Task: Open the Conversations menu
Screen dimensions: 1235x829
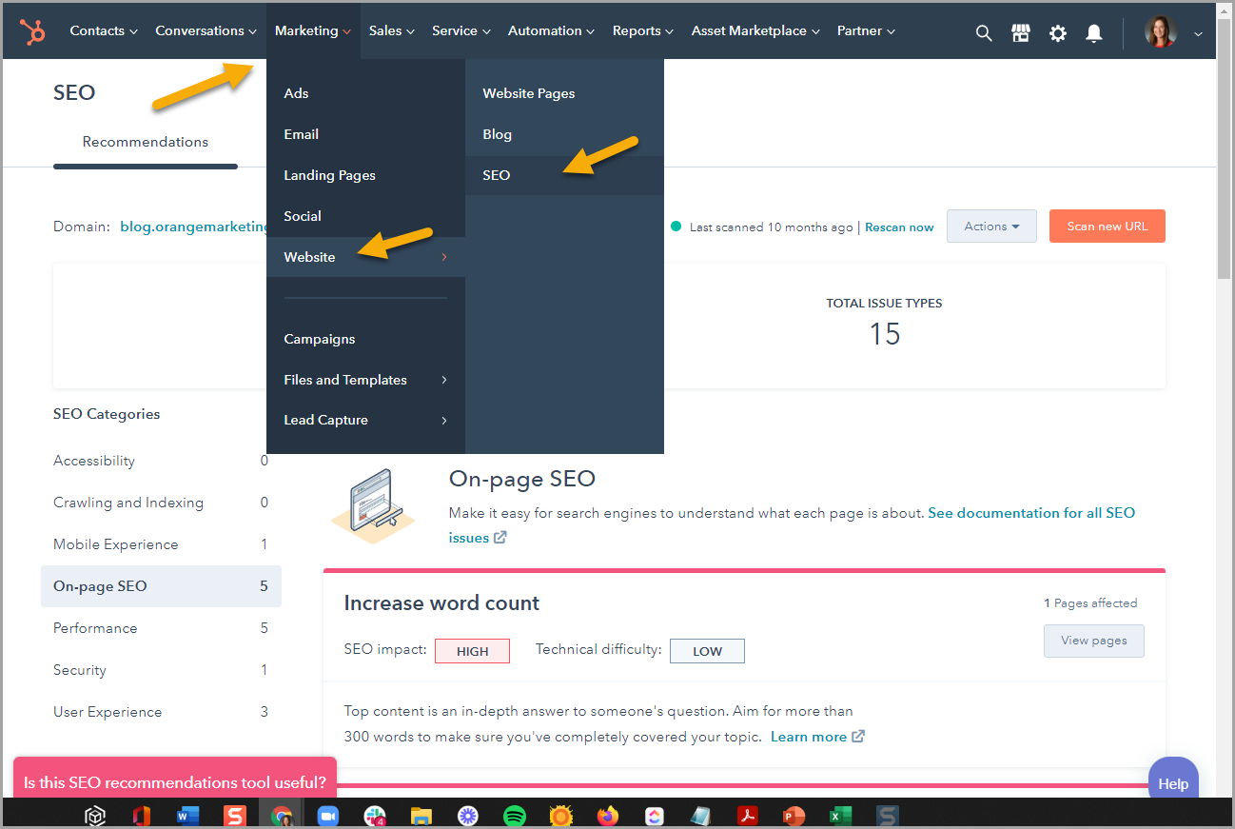Action: pos(206,30)
